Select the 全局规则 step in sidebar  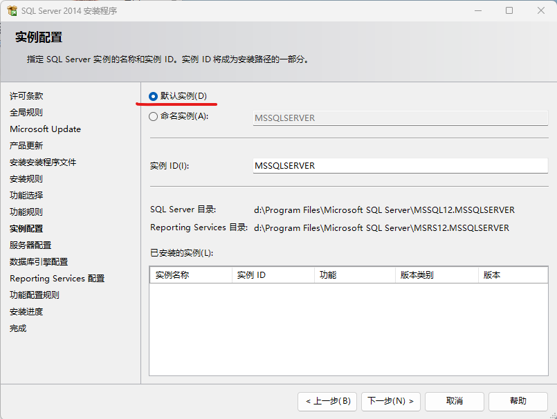[x=26, y=113]
